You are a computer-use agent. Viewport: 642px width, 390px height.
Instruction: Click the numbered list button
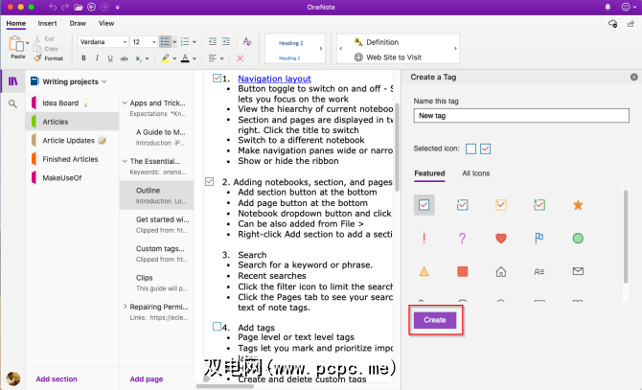coord(185,42)
